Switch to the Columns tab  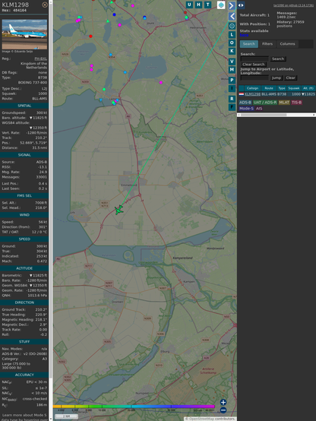[x=288, y=44]
